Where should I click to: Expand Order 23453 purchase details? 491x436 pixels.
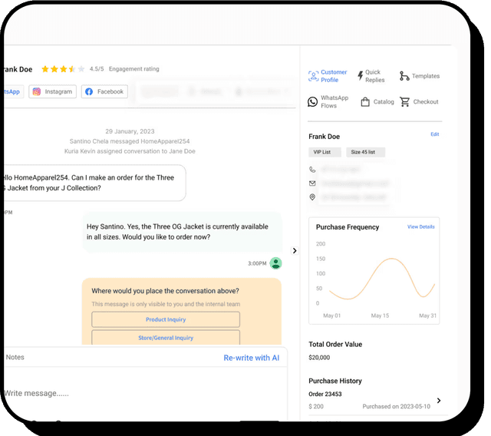coord(438,400)
